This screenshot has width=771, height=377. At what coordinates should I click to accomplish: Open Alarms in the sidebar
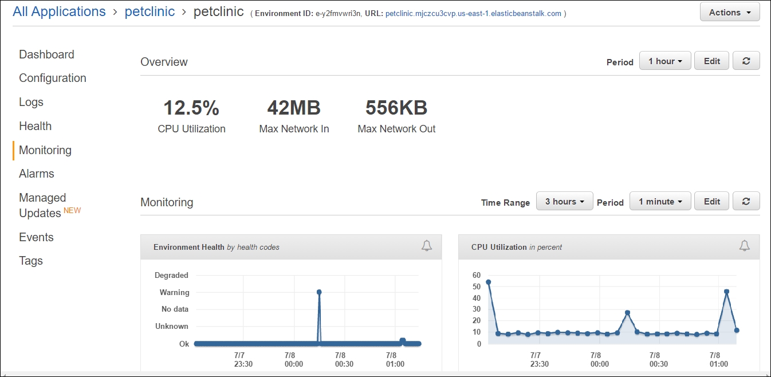tap(37, 174)
